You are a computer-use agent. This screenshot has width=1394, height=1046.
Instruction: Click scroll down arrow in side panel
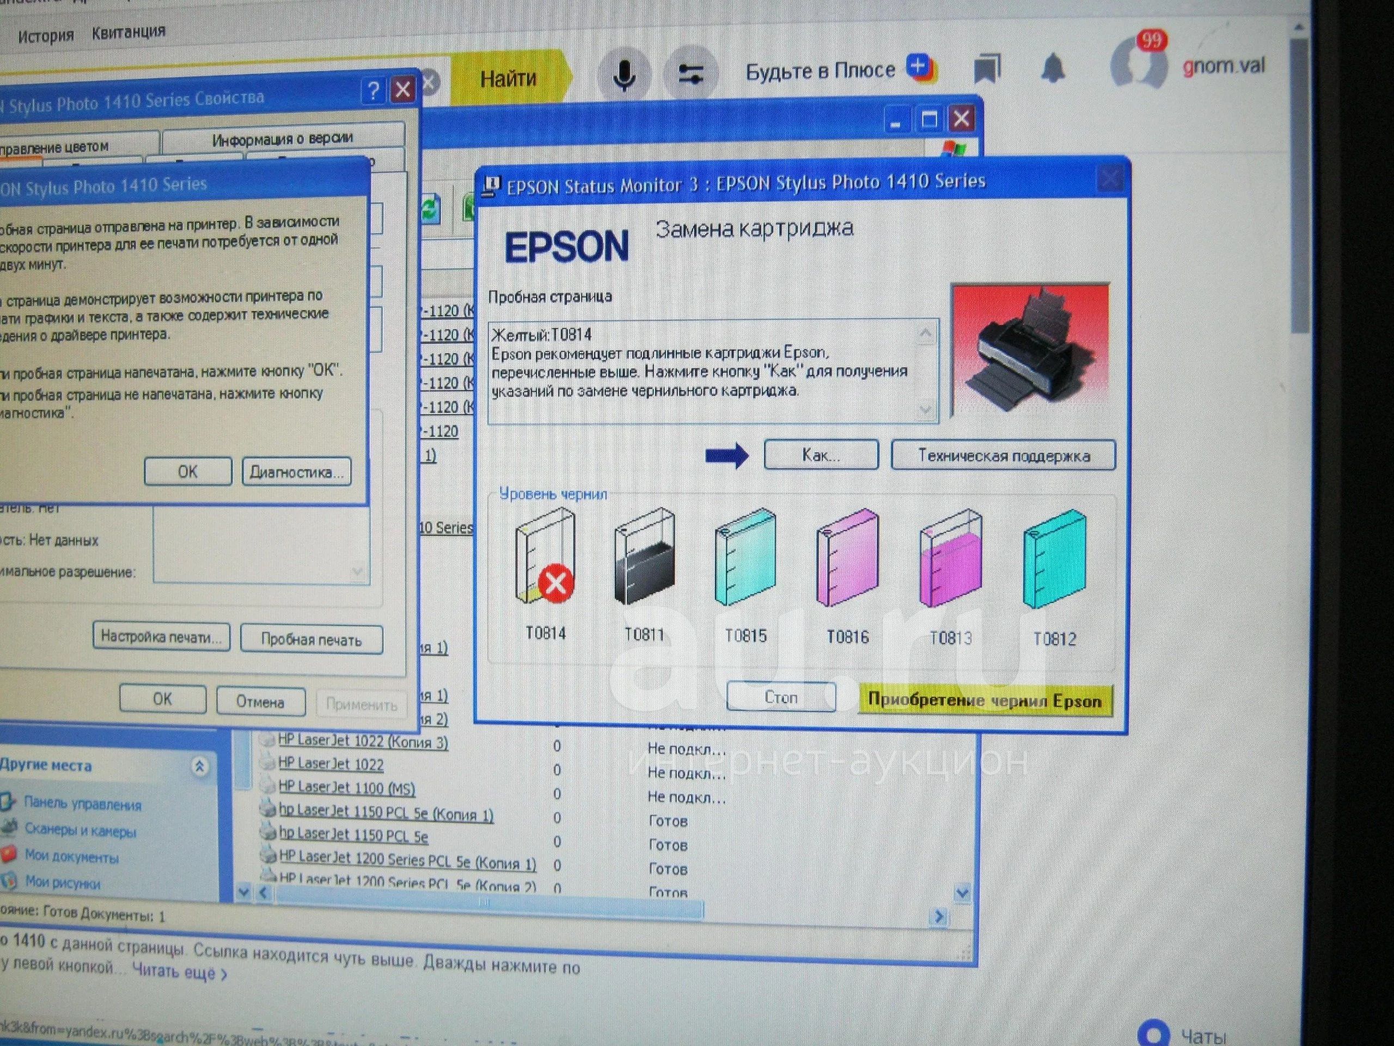(x=243, y=892)
